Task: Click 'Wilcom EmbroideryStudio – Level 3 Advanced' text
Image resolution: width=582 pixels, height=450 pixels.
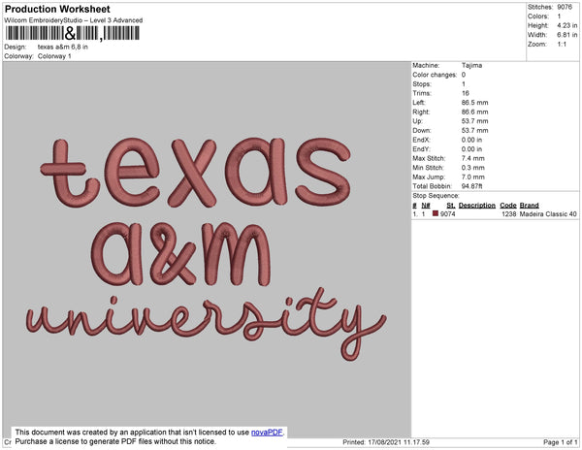Action: click(74, 20)
